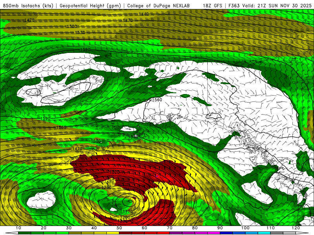
Task: Click the "College of DuPage NEXLAB" label
Action: pyautogui.click(x=158, y=5)
